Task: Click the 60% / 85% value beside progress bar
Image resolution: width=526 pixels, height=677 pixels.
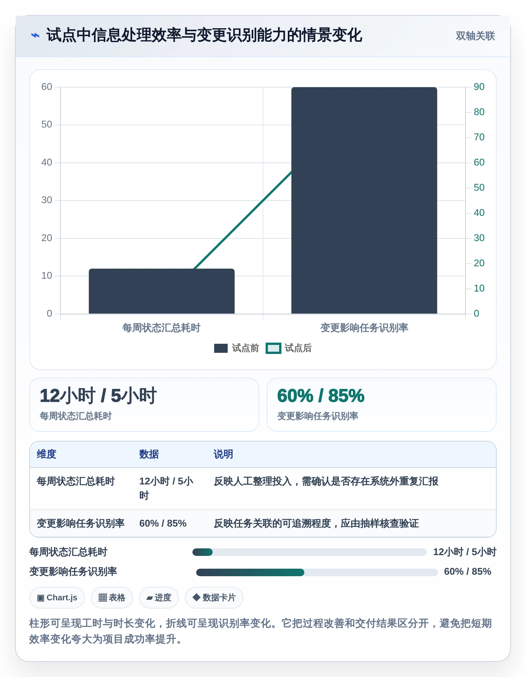Action: coord(468,572)
